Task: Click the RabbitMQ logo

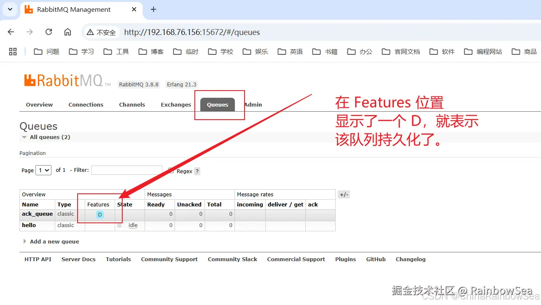Action: pyautogui.click(x=67, y=80)
